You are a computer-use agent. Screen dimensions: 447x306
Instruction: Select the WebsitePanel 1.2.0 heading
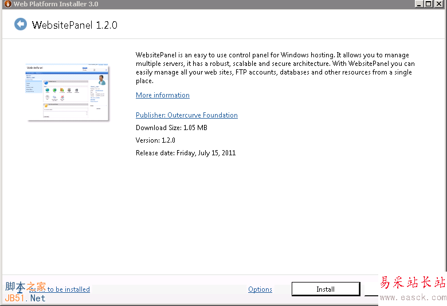[x=74, y=25]
